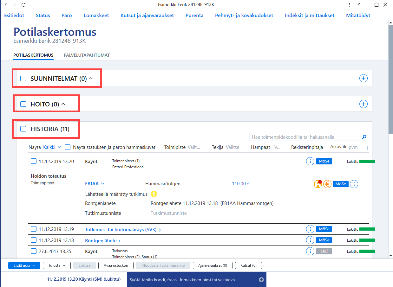
Task: Collapse HOITO section with its chevron
Action: (x=63, y=104)
